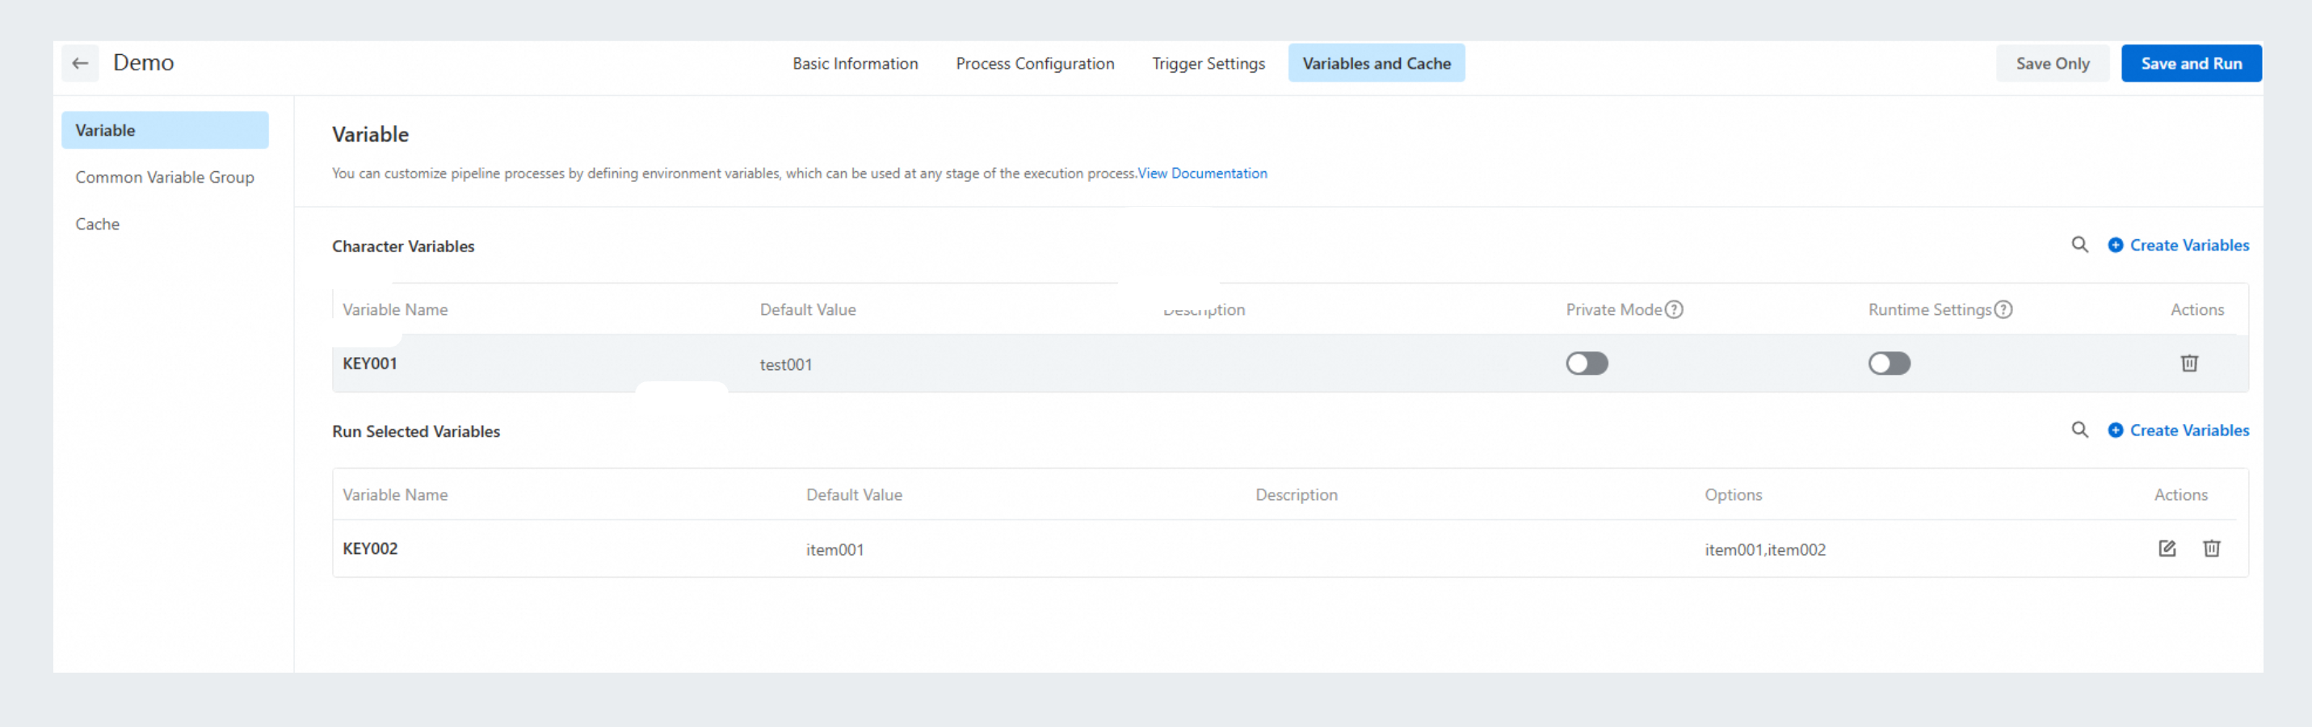The width and height of the screenshot is (2312, 727).
Task: Click the Runtime Settings column header label
Action: point(1930,309)
